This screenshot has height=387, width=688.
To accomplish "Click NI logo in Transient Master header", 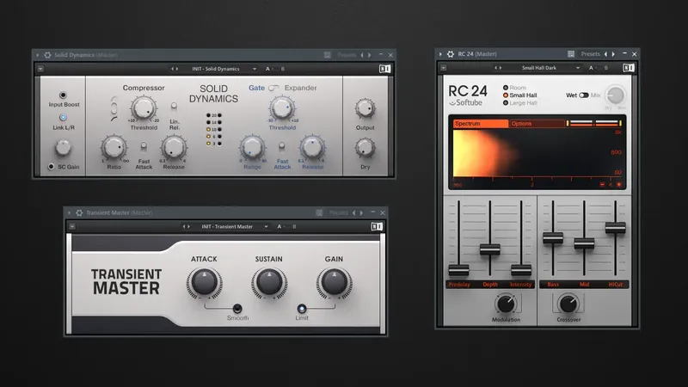I will [377, 226].
